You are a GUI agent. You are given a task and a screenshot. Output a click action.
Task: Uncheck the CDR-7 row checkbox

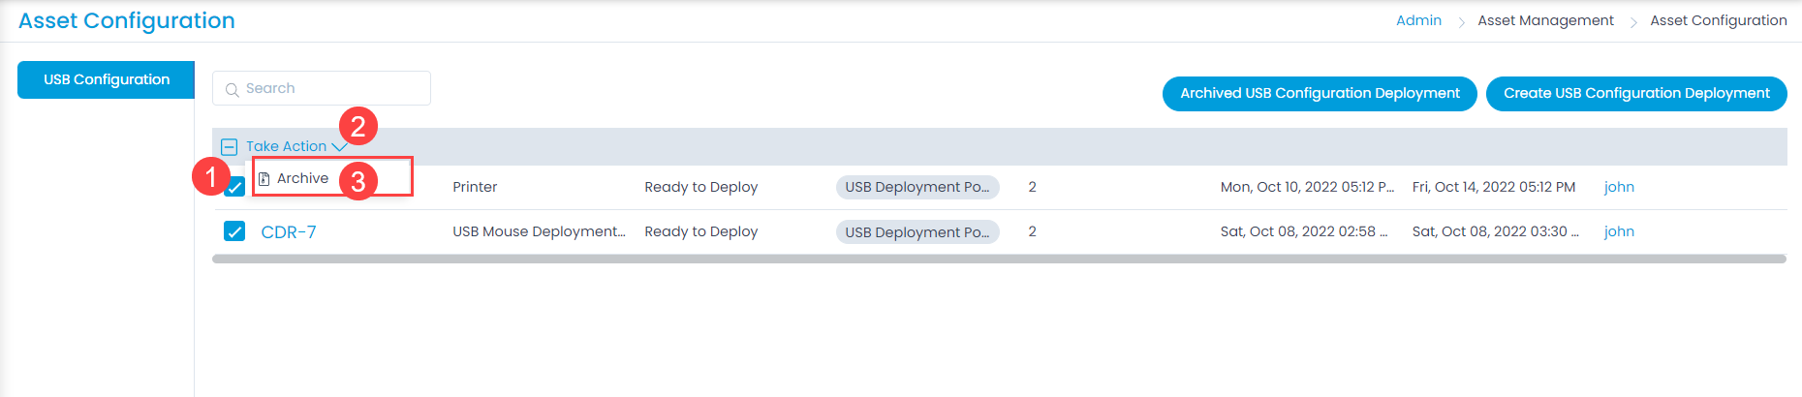[234, 231]
